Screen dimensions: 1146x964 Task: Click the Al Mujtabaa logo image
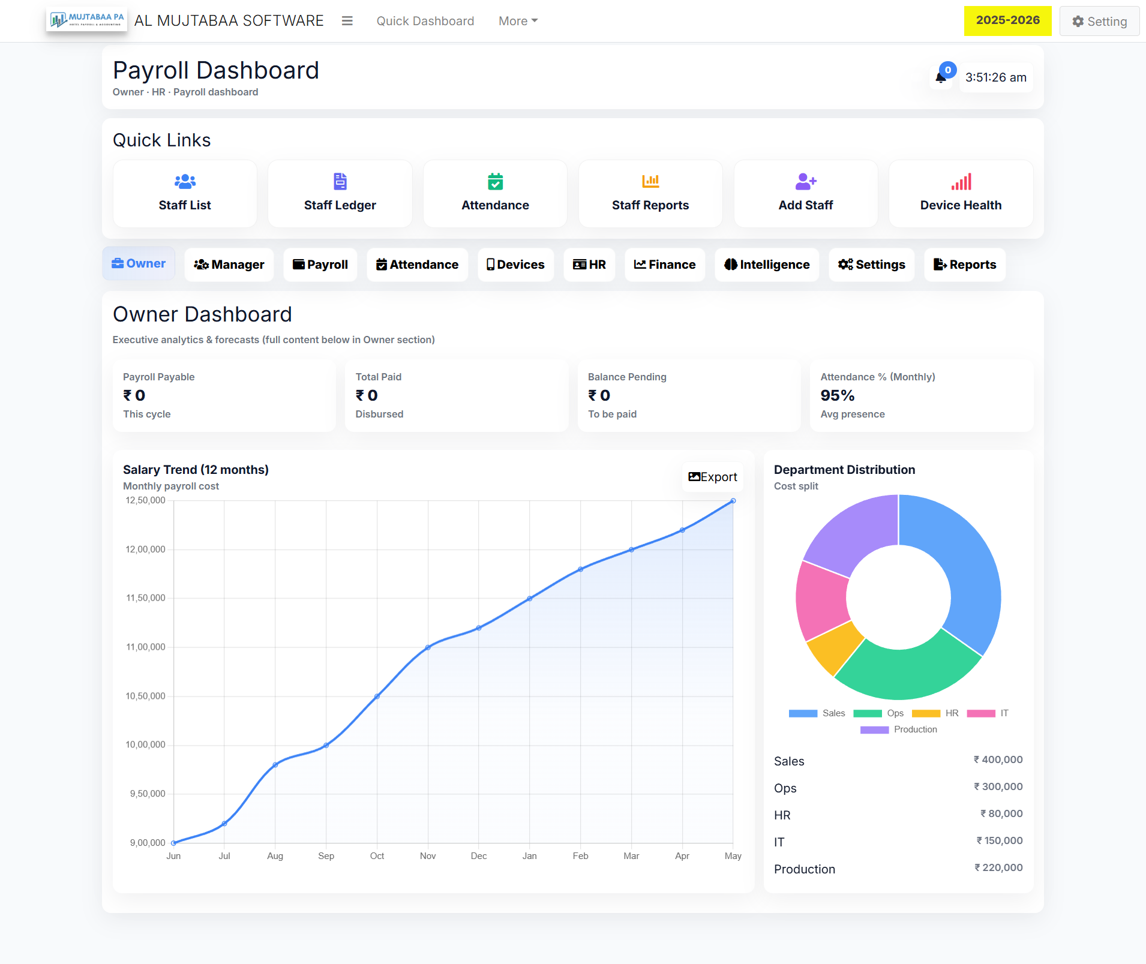[87, 20]
